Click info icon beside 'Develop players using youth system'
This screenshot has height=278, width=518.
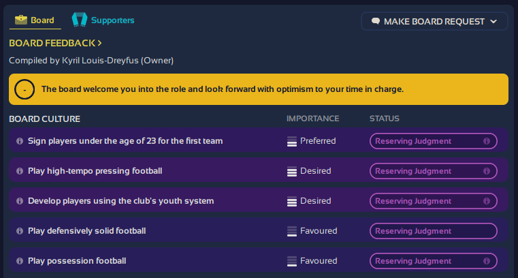pyautogui.click(x=19, y=201)
